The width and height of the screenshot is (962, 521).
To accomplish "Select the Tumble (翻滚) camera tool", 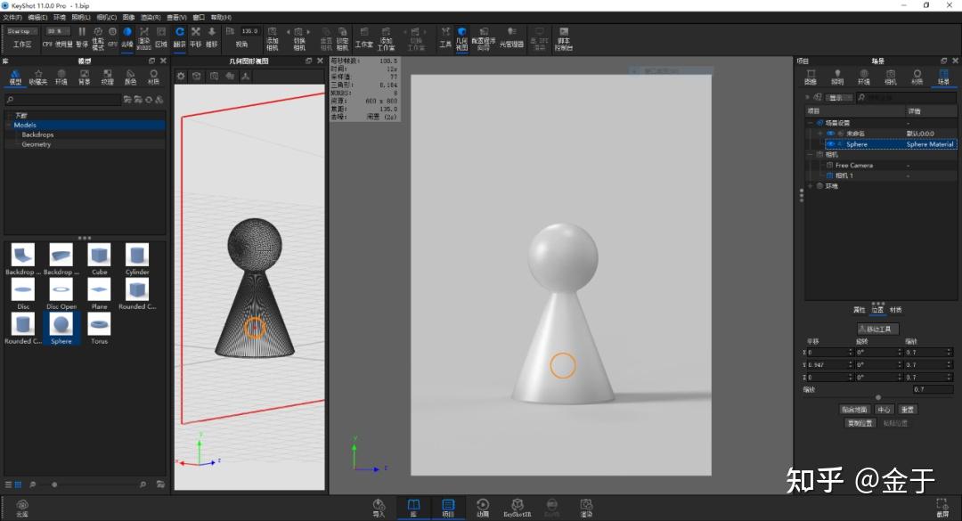I will (x=179, y=32).
